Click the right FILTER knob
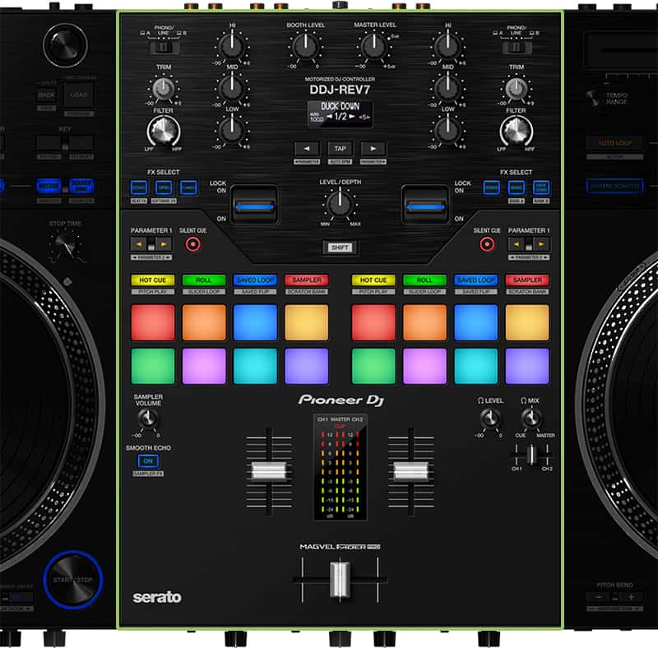 517,131
